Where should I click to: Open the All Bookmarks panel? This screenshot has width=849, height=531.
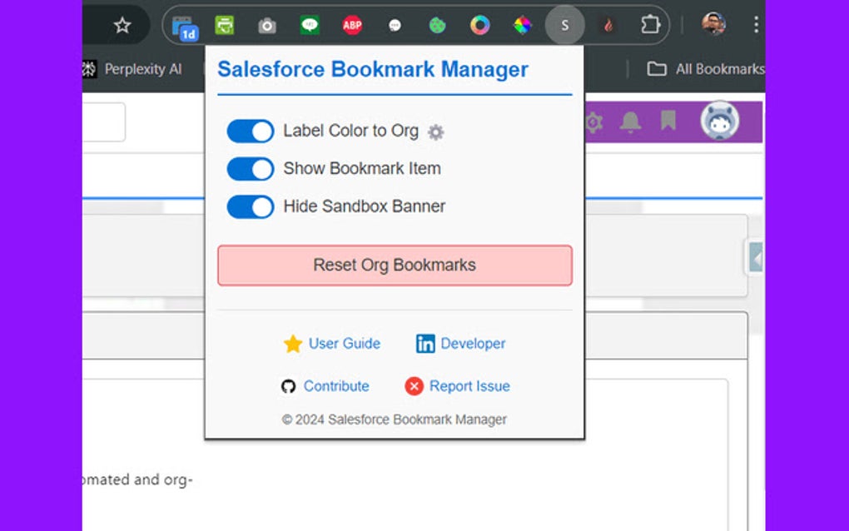click(704, 68)
